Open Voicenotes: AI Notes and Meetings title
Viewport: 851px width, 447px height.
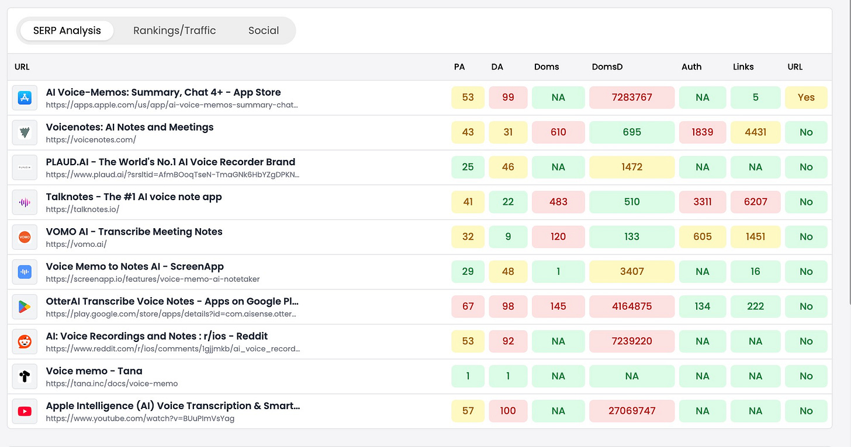pyautogui.click(x=130, y=127)
